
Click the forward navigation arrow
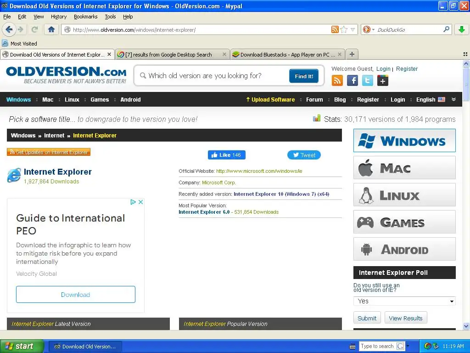(x=20, y=29)
